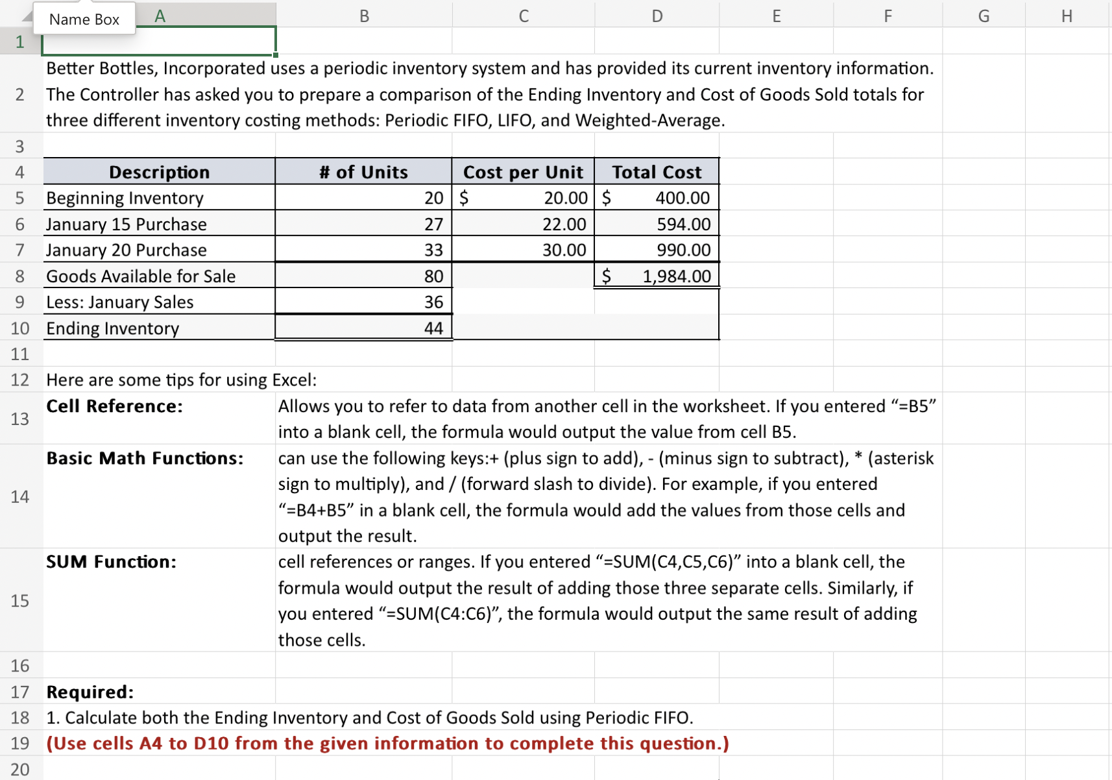1112x780 pixels.
Task: Click Ending Inventory units value 44
Action: pos(364,328)
